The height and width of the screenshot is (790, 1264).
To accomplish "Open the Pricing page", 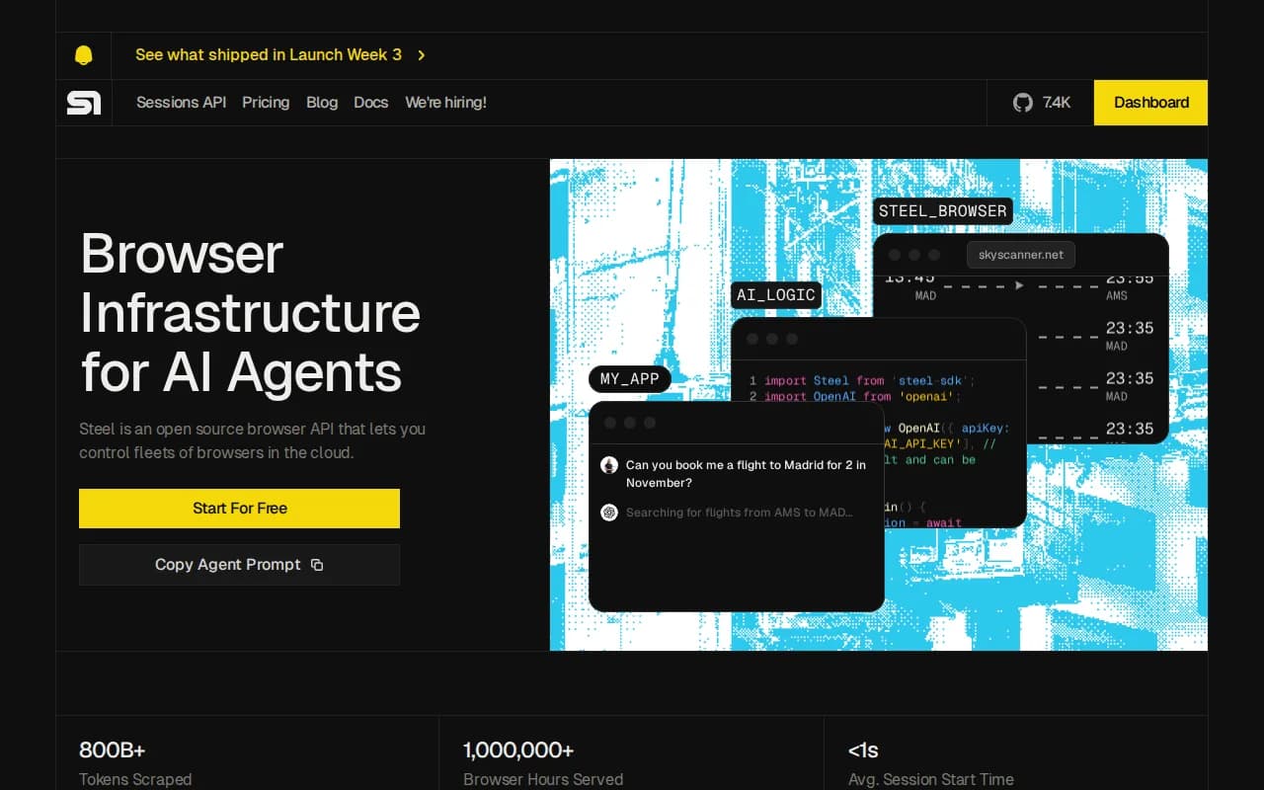I will coord(266,103).
